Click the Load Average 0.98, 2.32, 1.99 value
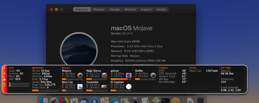 click(231, 90)
